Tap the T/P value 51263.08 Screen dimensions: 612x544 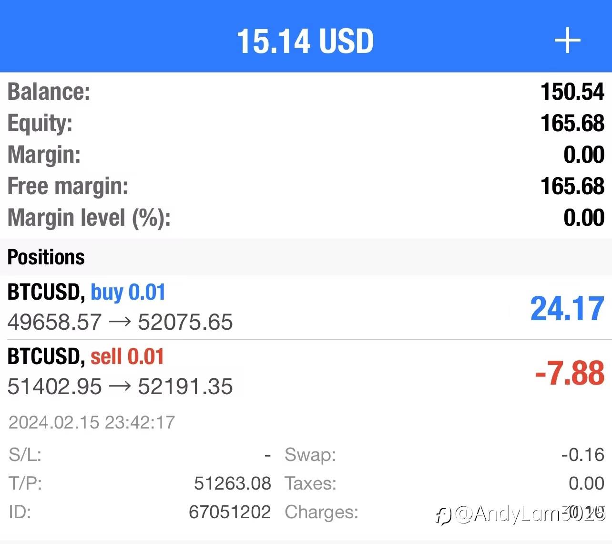click(x=232, y=483)
